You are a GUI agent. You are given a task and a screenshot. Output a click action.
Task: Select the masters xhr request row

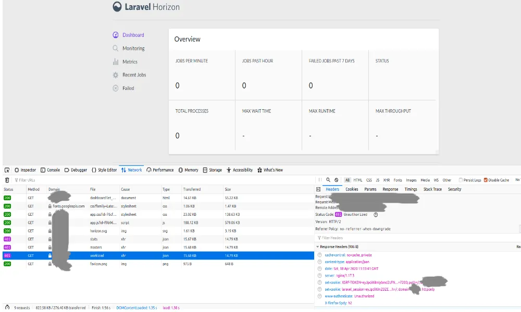coord(158,248)
